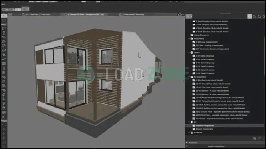
Task: Open '4 South Elevation' in Navigator
Action: 212,28
